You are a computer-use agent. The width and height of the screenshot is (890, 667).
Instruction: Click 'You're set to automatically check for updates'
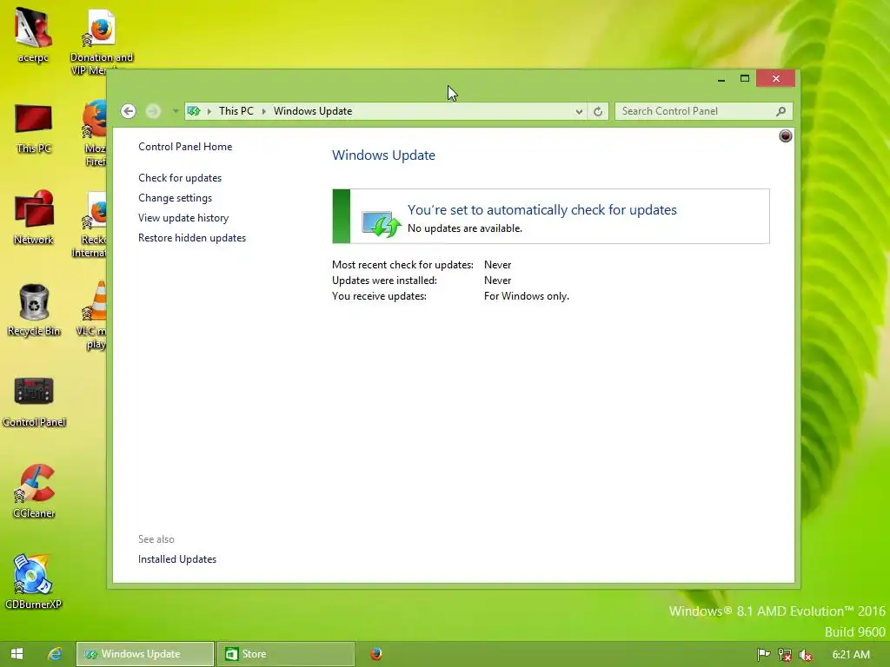tap(542, 210)
